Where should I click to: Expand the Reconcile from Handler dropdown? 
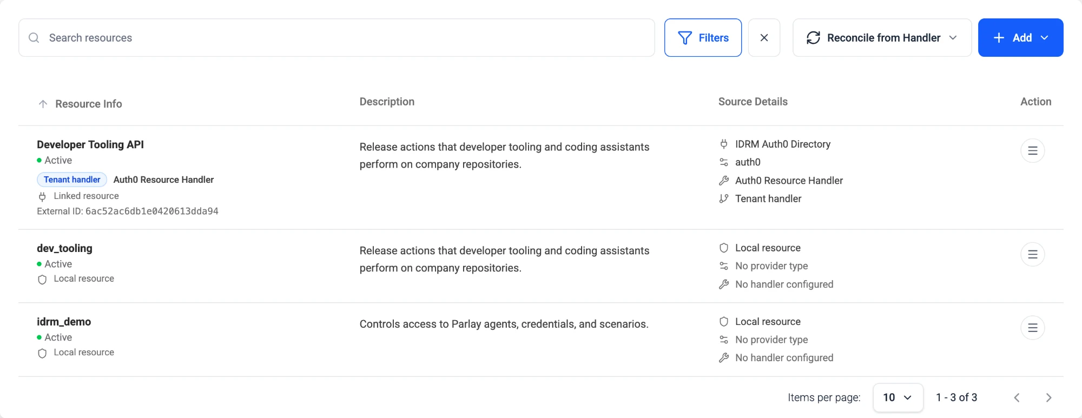882,38
